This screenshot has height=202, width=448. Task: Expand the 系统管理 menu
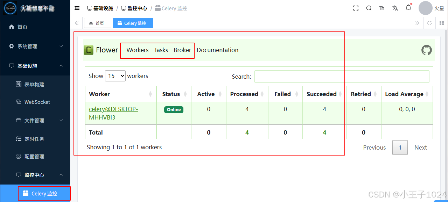[x=35, y=46]
